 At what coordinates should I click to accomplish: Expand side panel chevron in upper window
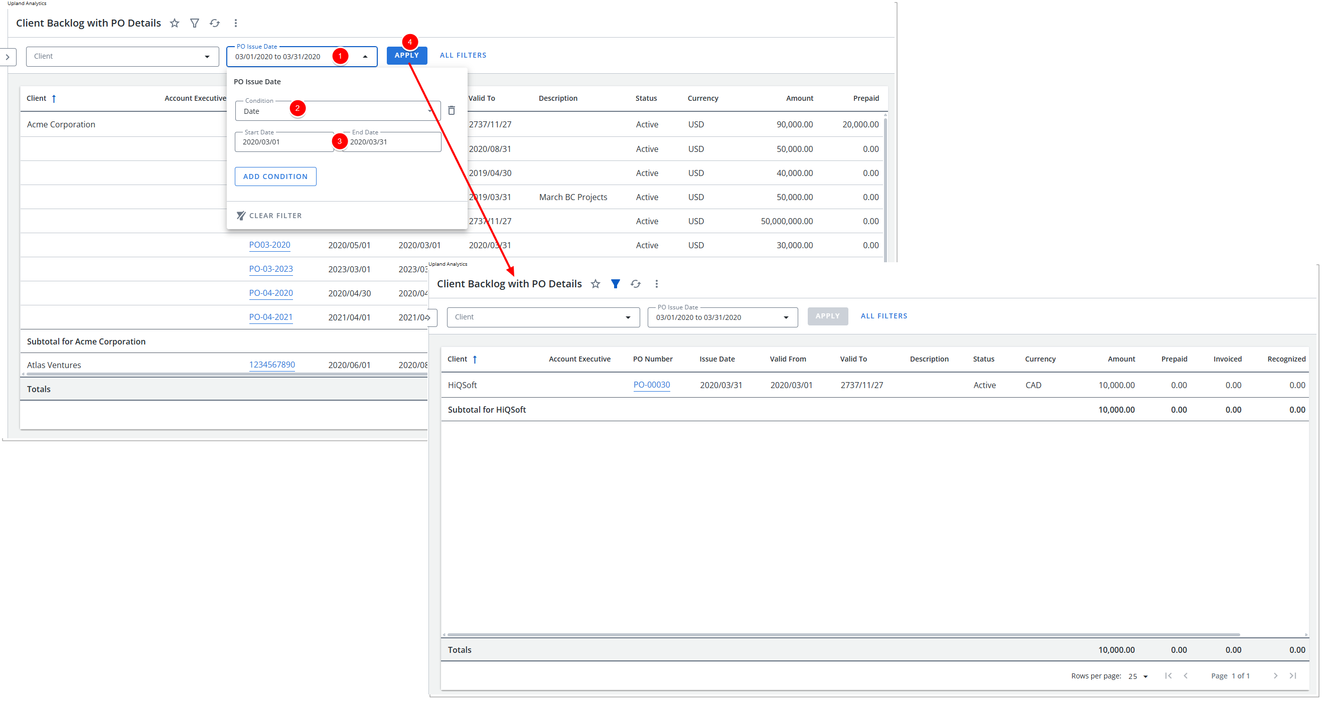coord(8,57)
